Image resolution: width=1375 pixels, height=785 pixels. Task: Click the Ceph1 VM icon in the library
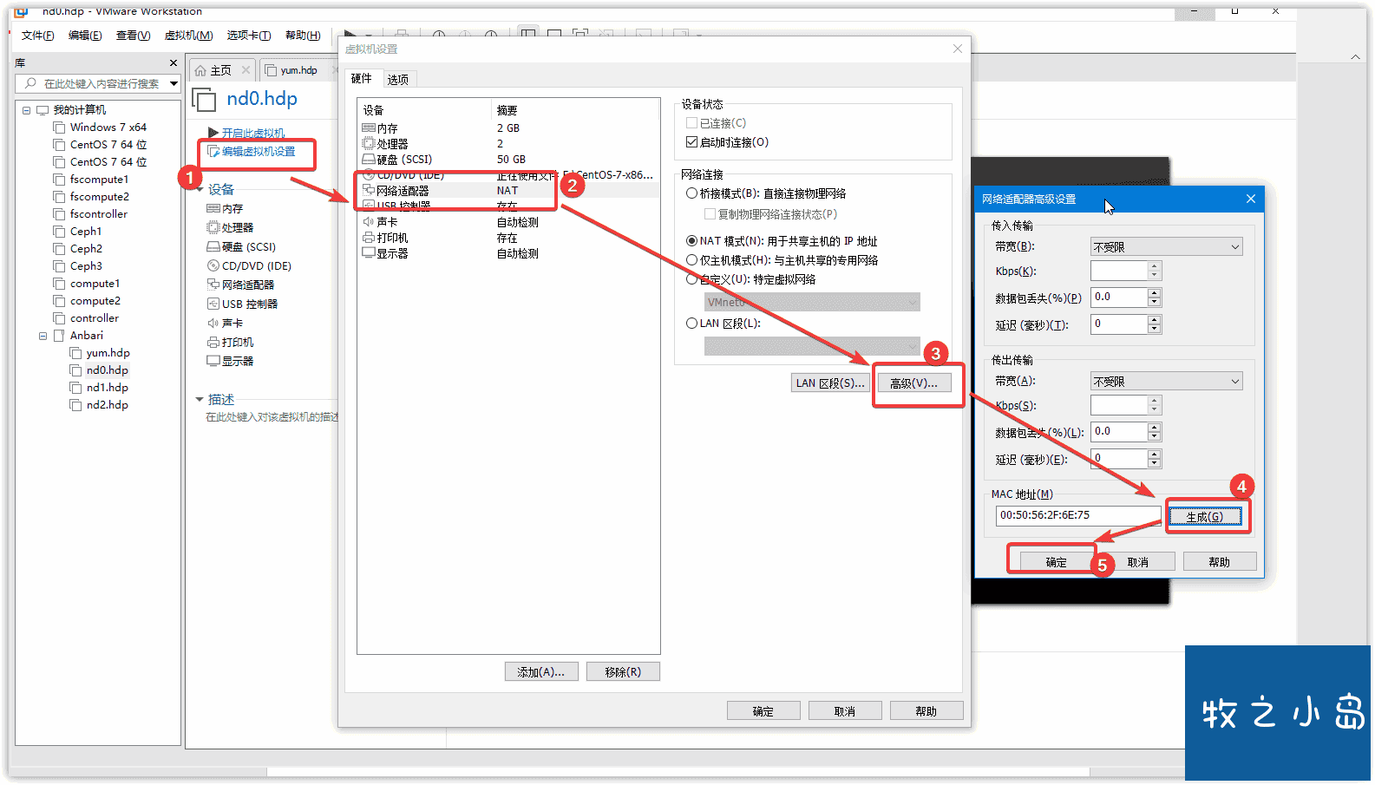point(59,231)
